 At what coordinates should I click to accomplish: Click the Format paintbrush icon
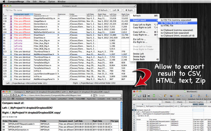171,96
